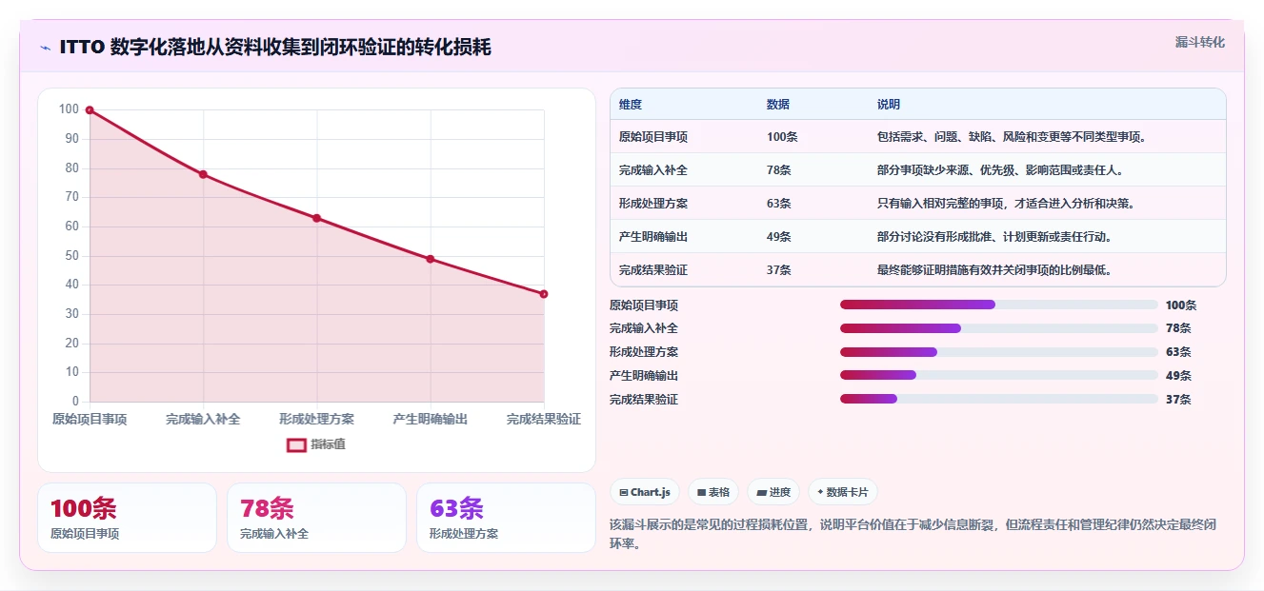1264x591 pixels.
Task: Click the 完成结果验证 progress bar
Action: coord(999,400)
